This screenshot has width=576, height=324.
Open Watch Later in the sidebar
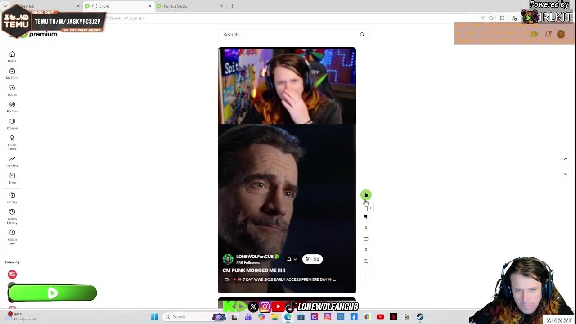12,237
